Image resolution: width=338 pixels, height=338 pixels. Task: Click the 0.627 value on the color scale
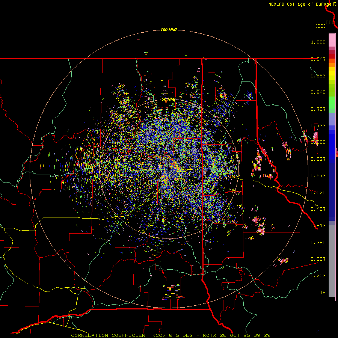(318, 159)
